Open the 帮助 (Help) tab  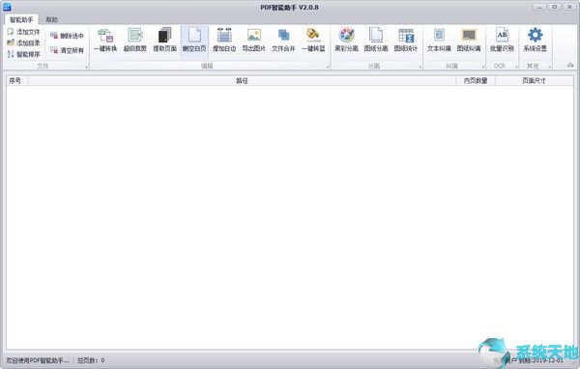point(52,19)
